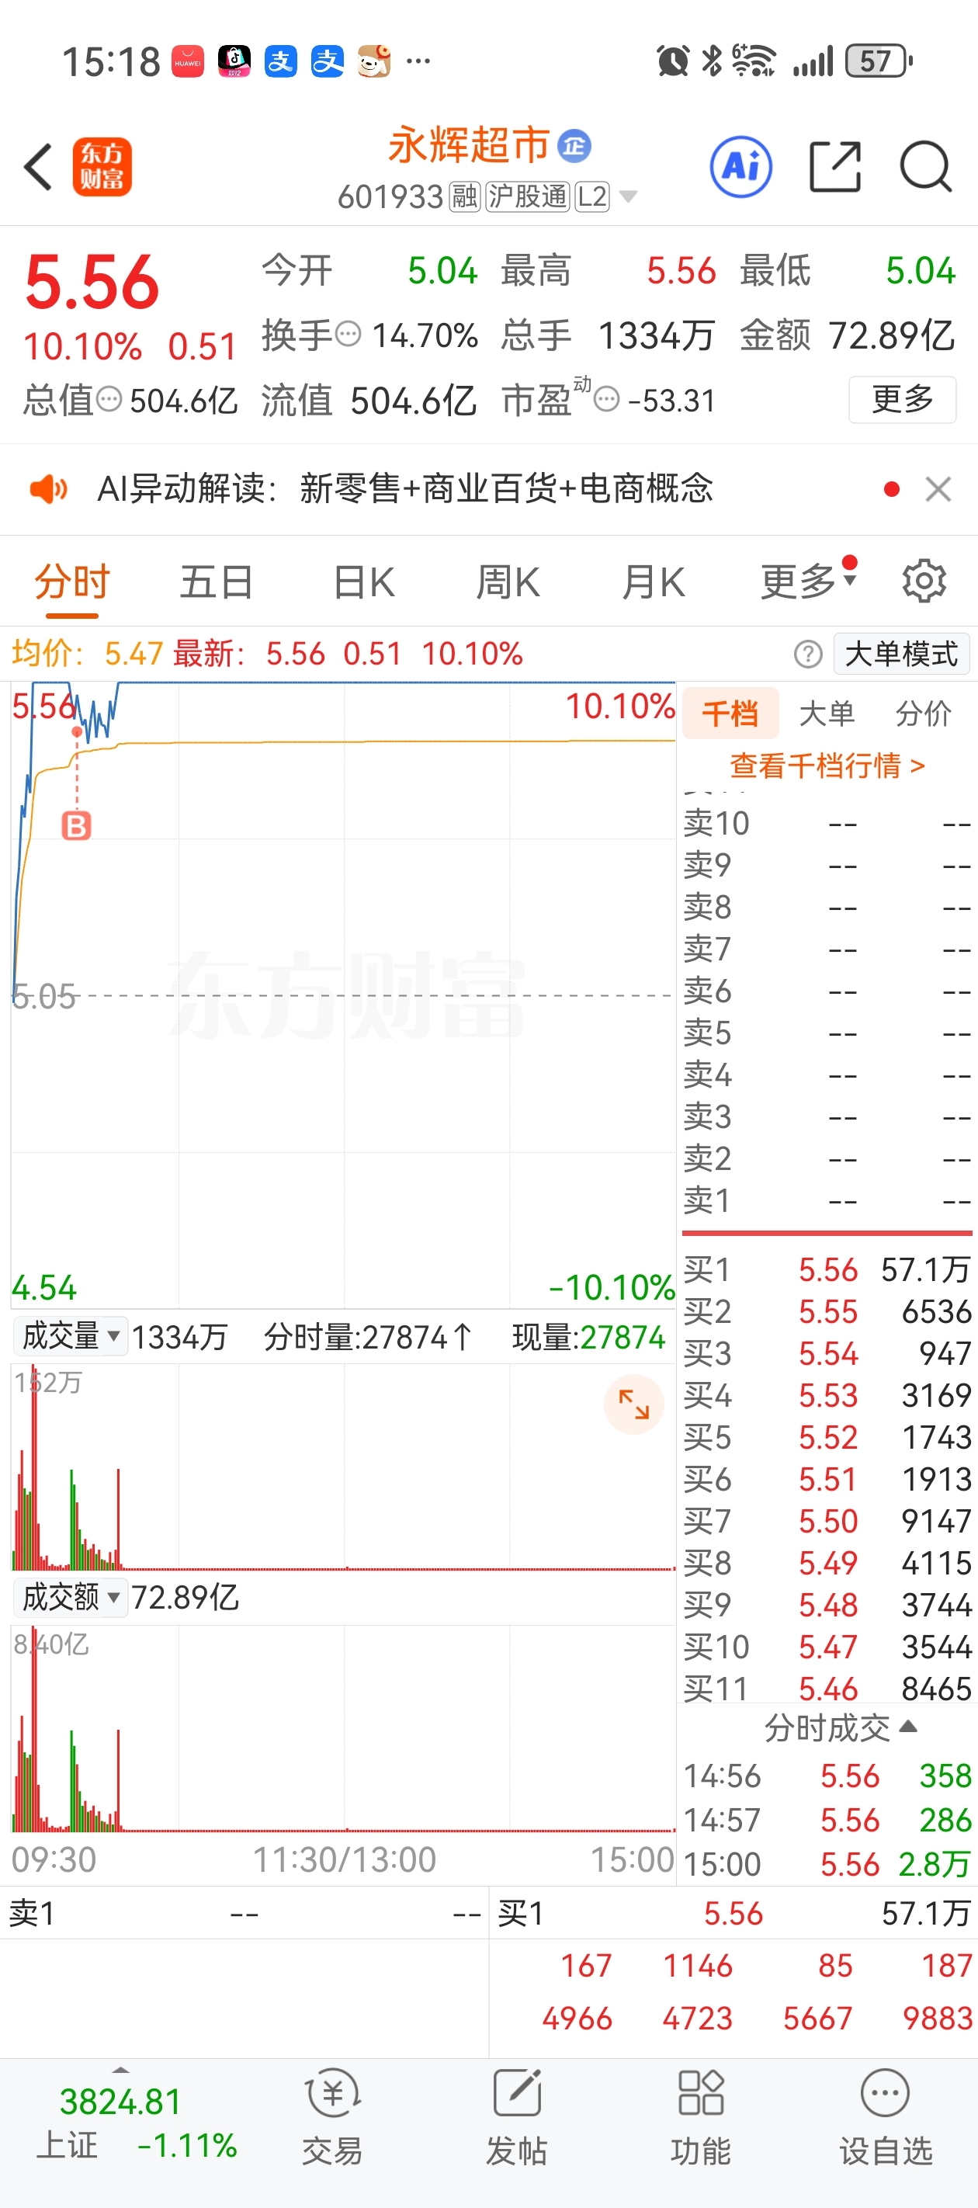Switch to the 五日 tab
Image resolution: width=978 pixels, height=2208 pixels.
click(216, 582)
